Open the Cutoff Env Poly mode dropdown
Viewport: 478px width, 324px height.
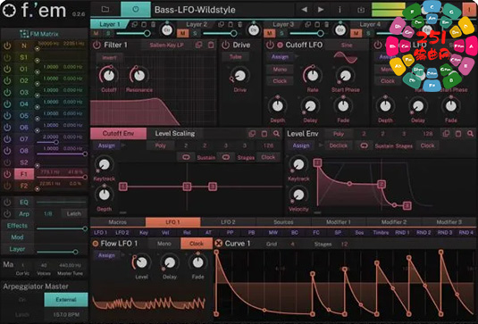pyautogui.click(x=160, y=145)
